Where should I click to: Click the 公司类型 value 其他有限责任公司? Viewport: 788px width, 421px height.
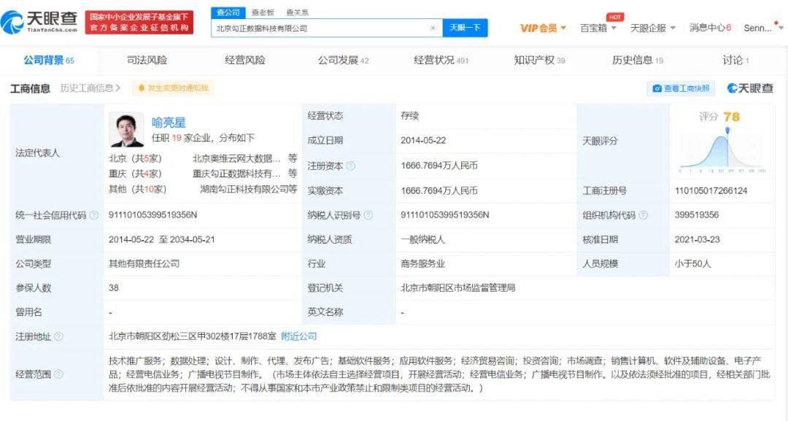[x=144, y=263]
